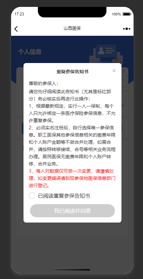This screenshot has width=143, height=279.
Task: Open the three-dot more menu
Action: click(127, 29)
